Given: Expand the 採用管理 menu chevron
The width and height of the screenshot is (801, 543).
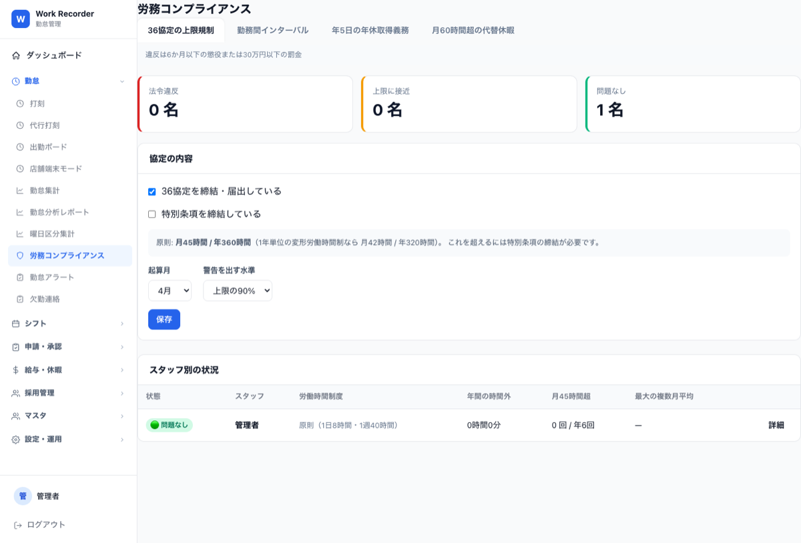Looking at the screenshot, I should 122,393.
